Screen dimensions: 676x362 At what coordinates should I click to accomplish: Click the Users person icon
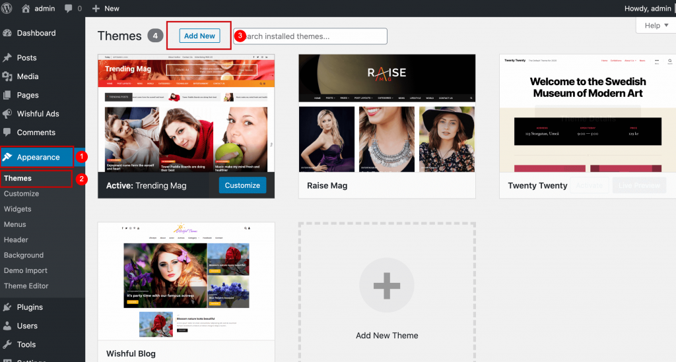click(x=7, y=326)
